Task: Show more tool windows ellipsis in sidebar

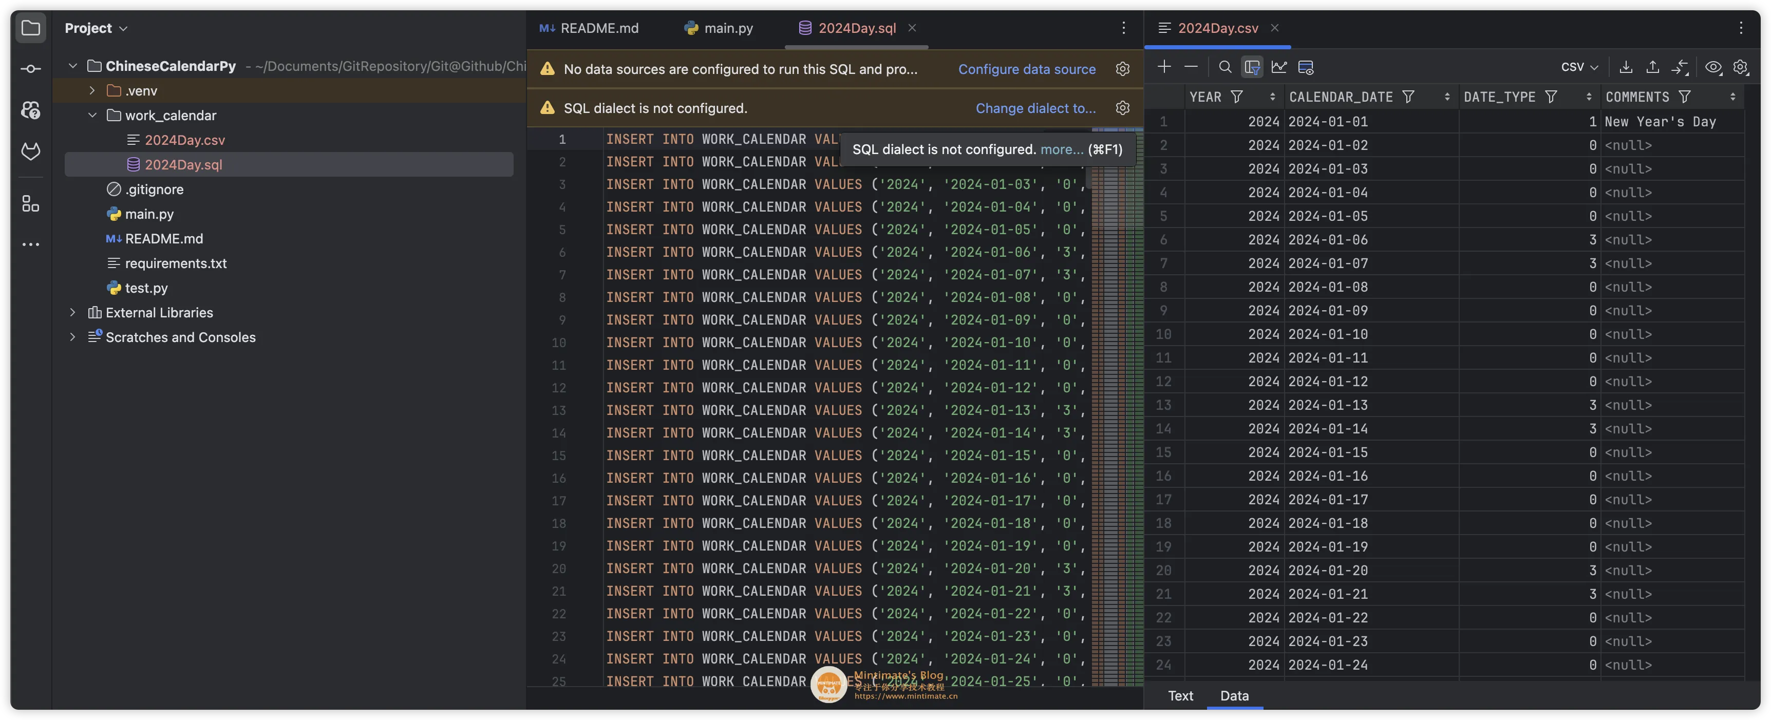Action: (30, 244)
